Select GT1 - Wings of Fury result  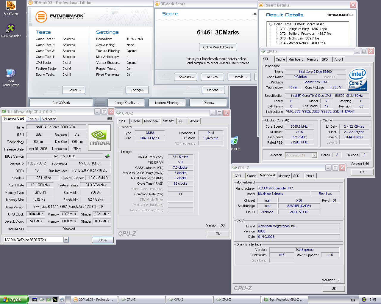(303, 29)
